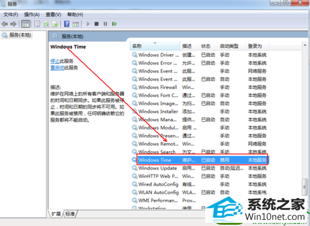The image size is (310, 226).
Task: Click the gear icon beside Wired AutoConfig
Action: [x=135, y=184]
